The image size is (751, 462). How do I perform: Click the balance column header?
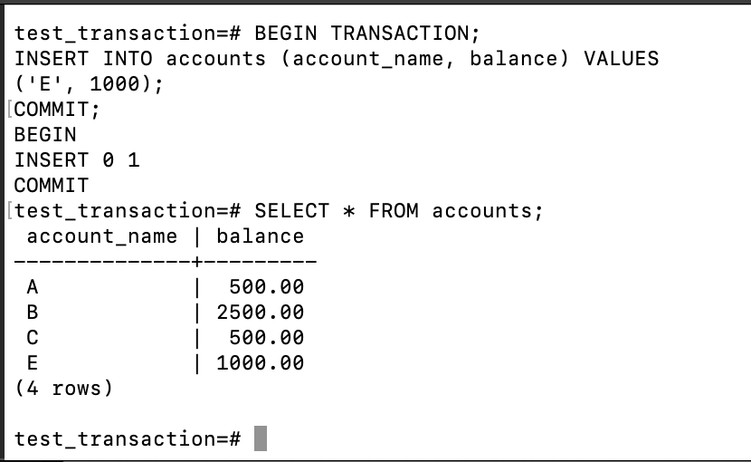260,236
